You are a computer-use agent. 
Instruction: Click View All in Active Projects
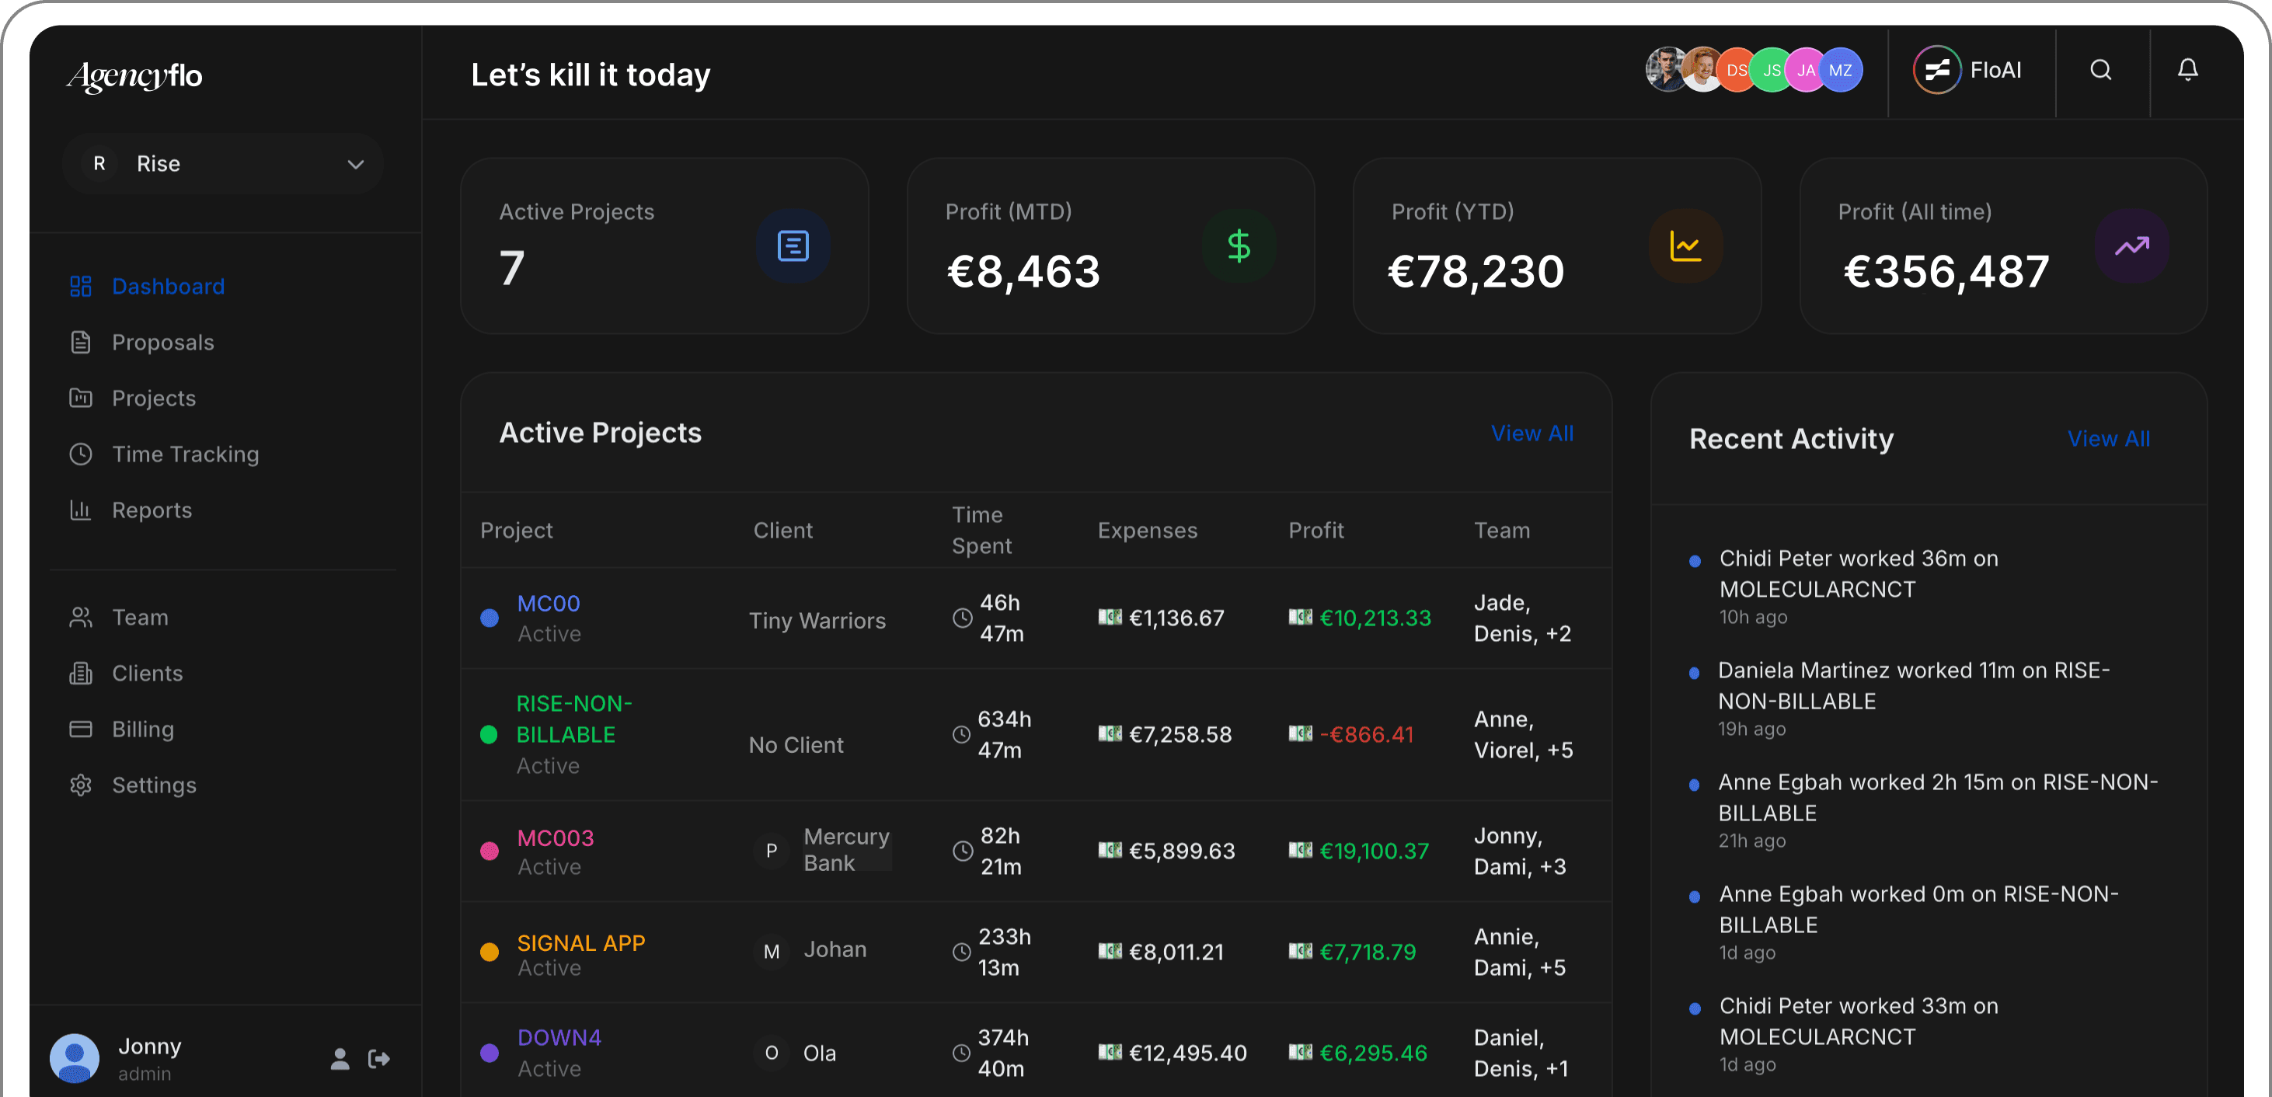click(1533, 433)
